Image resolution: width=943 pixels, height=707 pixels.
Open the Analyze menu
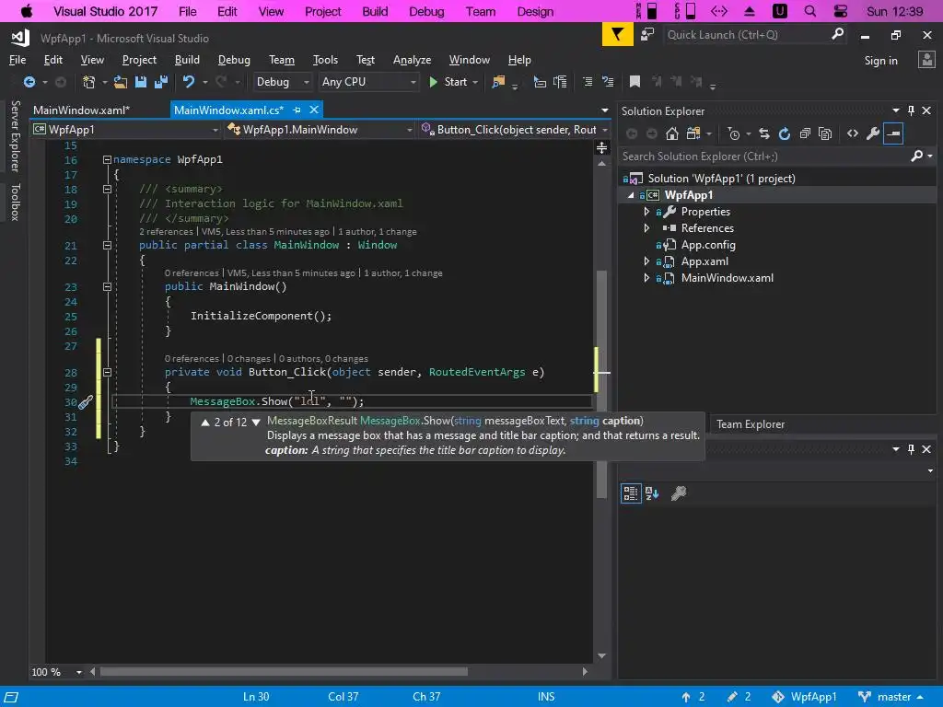tap(412, 60)
